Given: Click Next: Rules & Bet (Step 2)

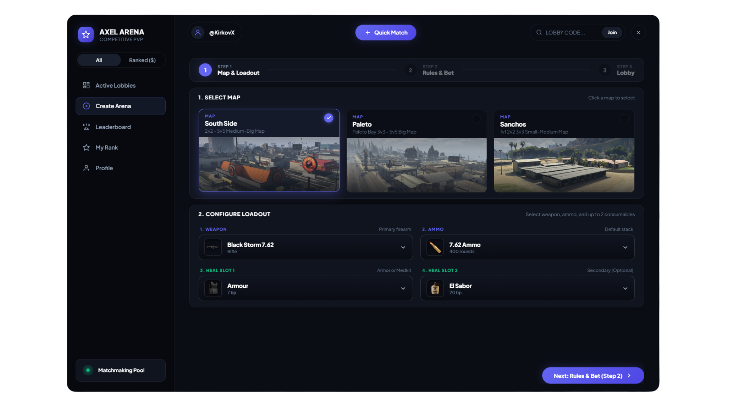Looking at the screenshot, I should click(593, 376).
